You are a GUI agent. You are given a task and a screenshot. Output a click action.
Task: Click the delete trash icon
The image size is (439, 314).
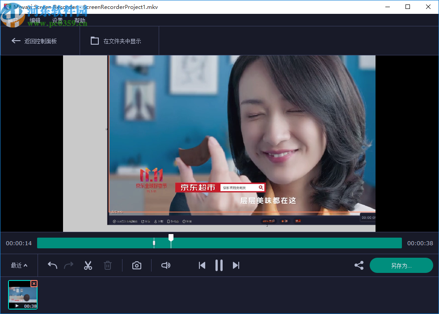[x=107, y=265]
